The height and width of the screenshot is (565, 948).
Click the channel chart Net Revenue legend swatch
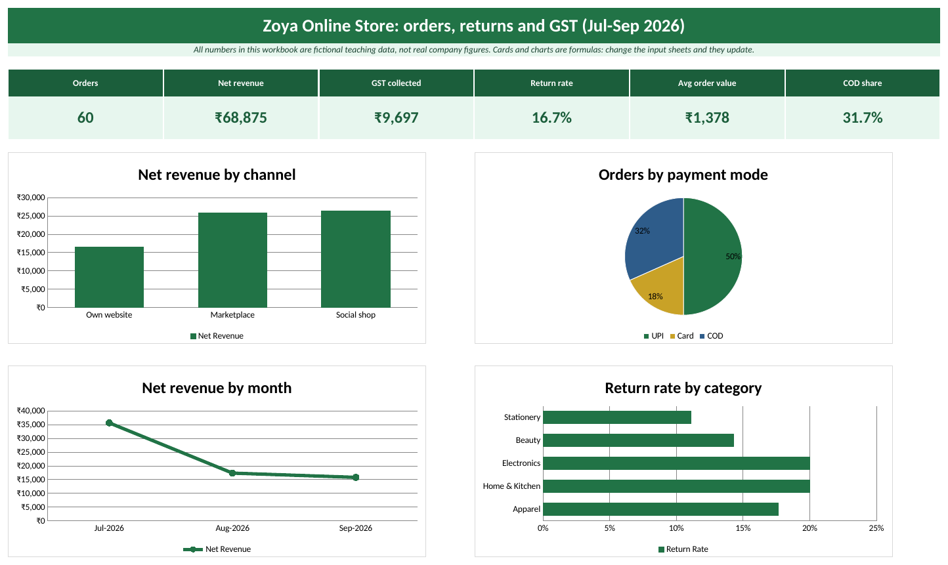(x=193, y=336)
